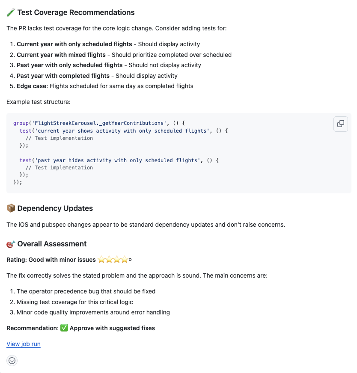357x373 pixels.
Task: Click the package emoji beside Dependency Updates
Action: (x=11, y=208)
